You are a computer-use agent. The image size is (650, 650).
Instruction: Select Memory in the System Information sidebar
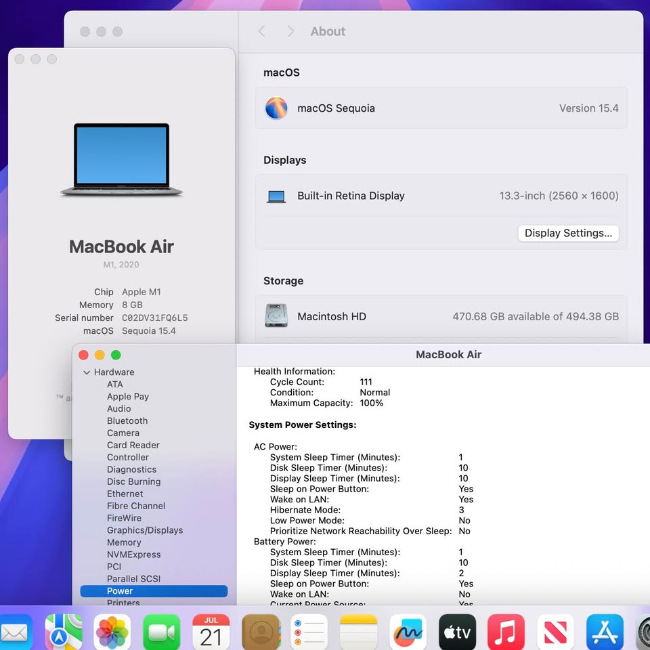pos(124,542)
